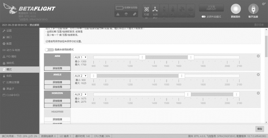Viewport: 268px width, 138px height.
Task: Click the failsafe parachute indicator icon
Action: (x=126, y=14)
